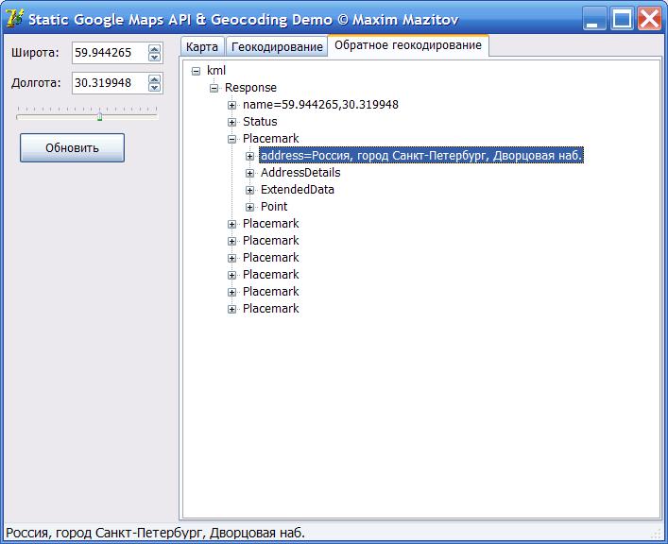Viewport: 668px width, 544px height.
Task: Click the zoom slider thumb
Action: click(100, 116)
